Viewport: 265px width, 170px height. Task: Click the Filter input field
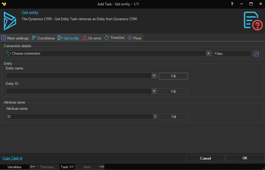point(232,54)
